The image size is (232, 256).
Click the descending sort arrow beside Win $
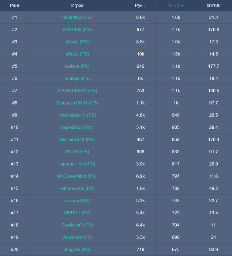(182, 6)
